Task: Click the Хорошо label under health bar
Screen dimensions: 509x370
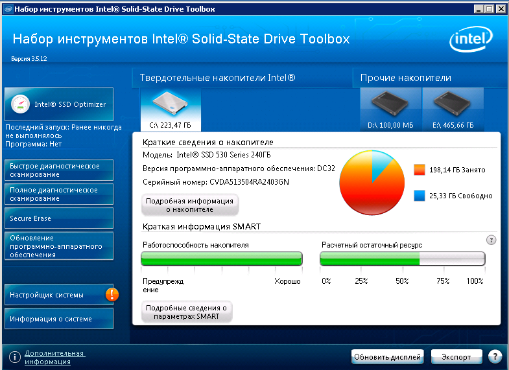Action: [287, 281]
